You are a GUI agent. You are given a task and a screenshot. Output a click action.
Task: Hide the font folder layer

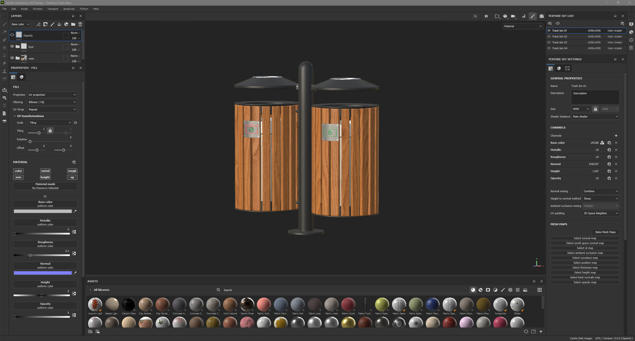click(12, 46)
